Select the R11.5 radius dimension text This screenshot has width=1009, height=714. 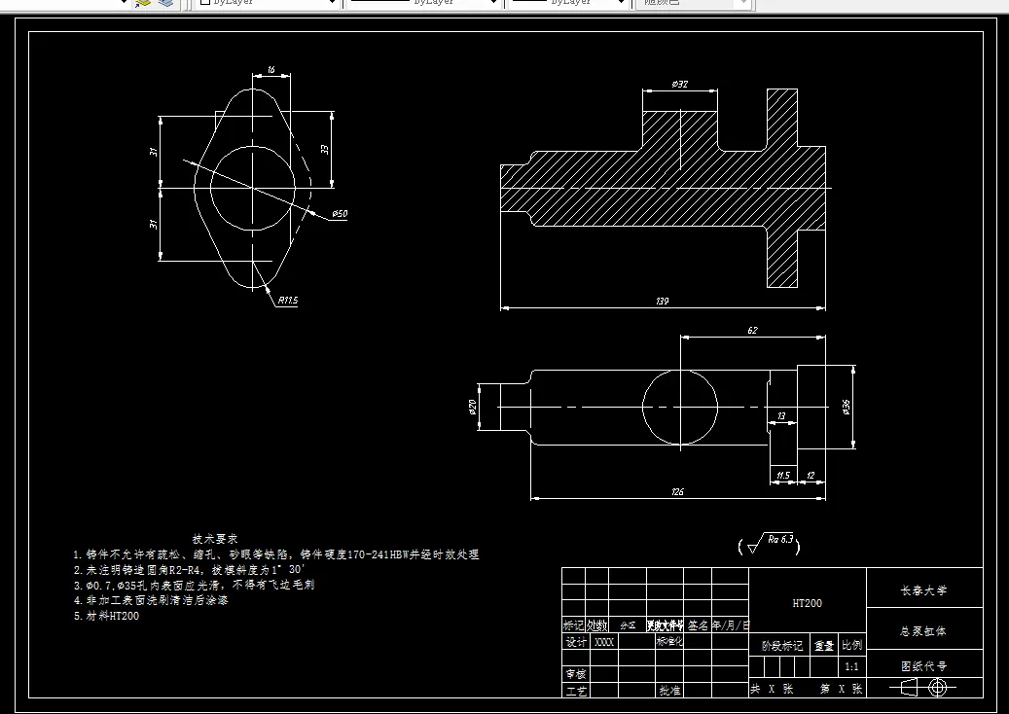[288, 300]
